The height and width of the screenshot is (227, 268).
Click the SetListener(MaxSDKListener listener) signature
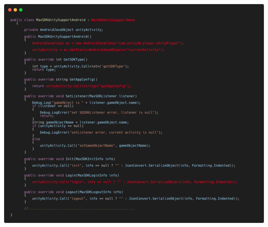tap(80, 96)
